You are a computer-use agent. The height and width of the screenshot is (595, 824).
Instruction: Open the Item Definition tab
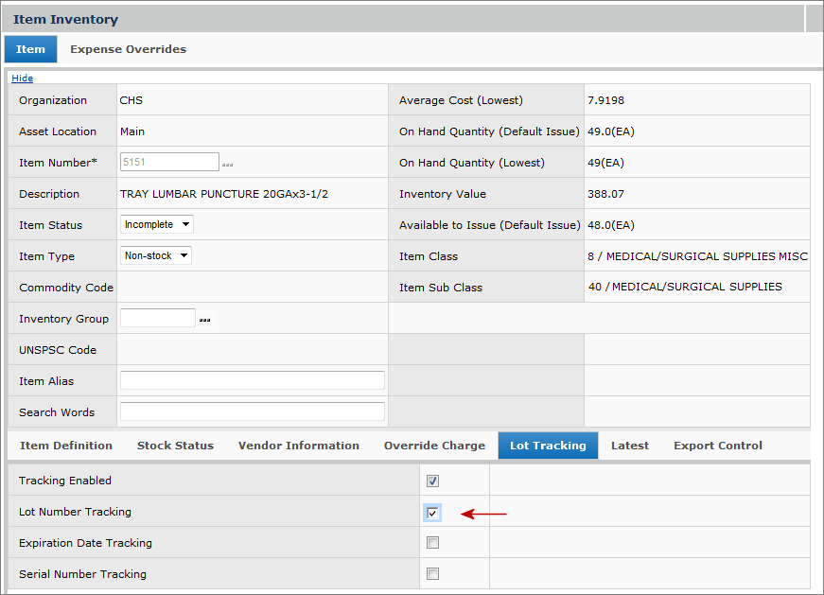pos(66,446)
